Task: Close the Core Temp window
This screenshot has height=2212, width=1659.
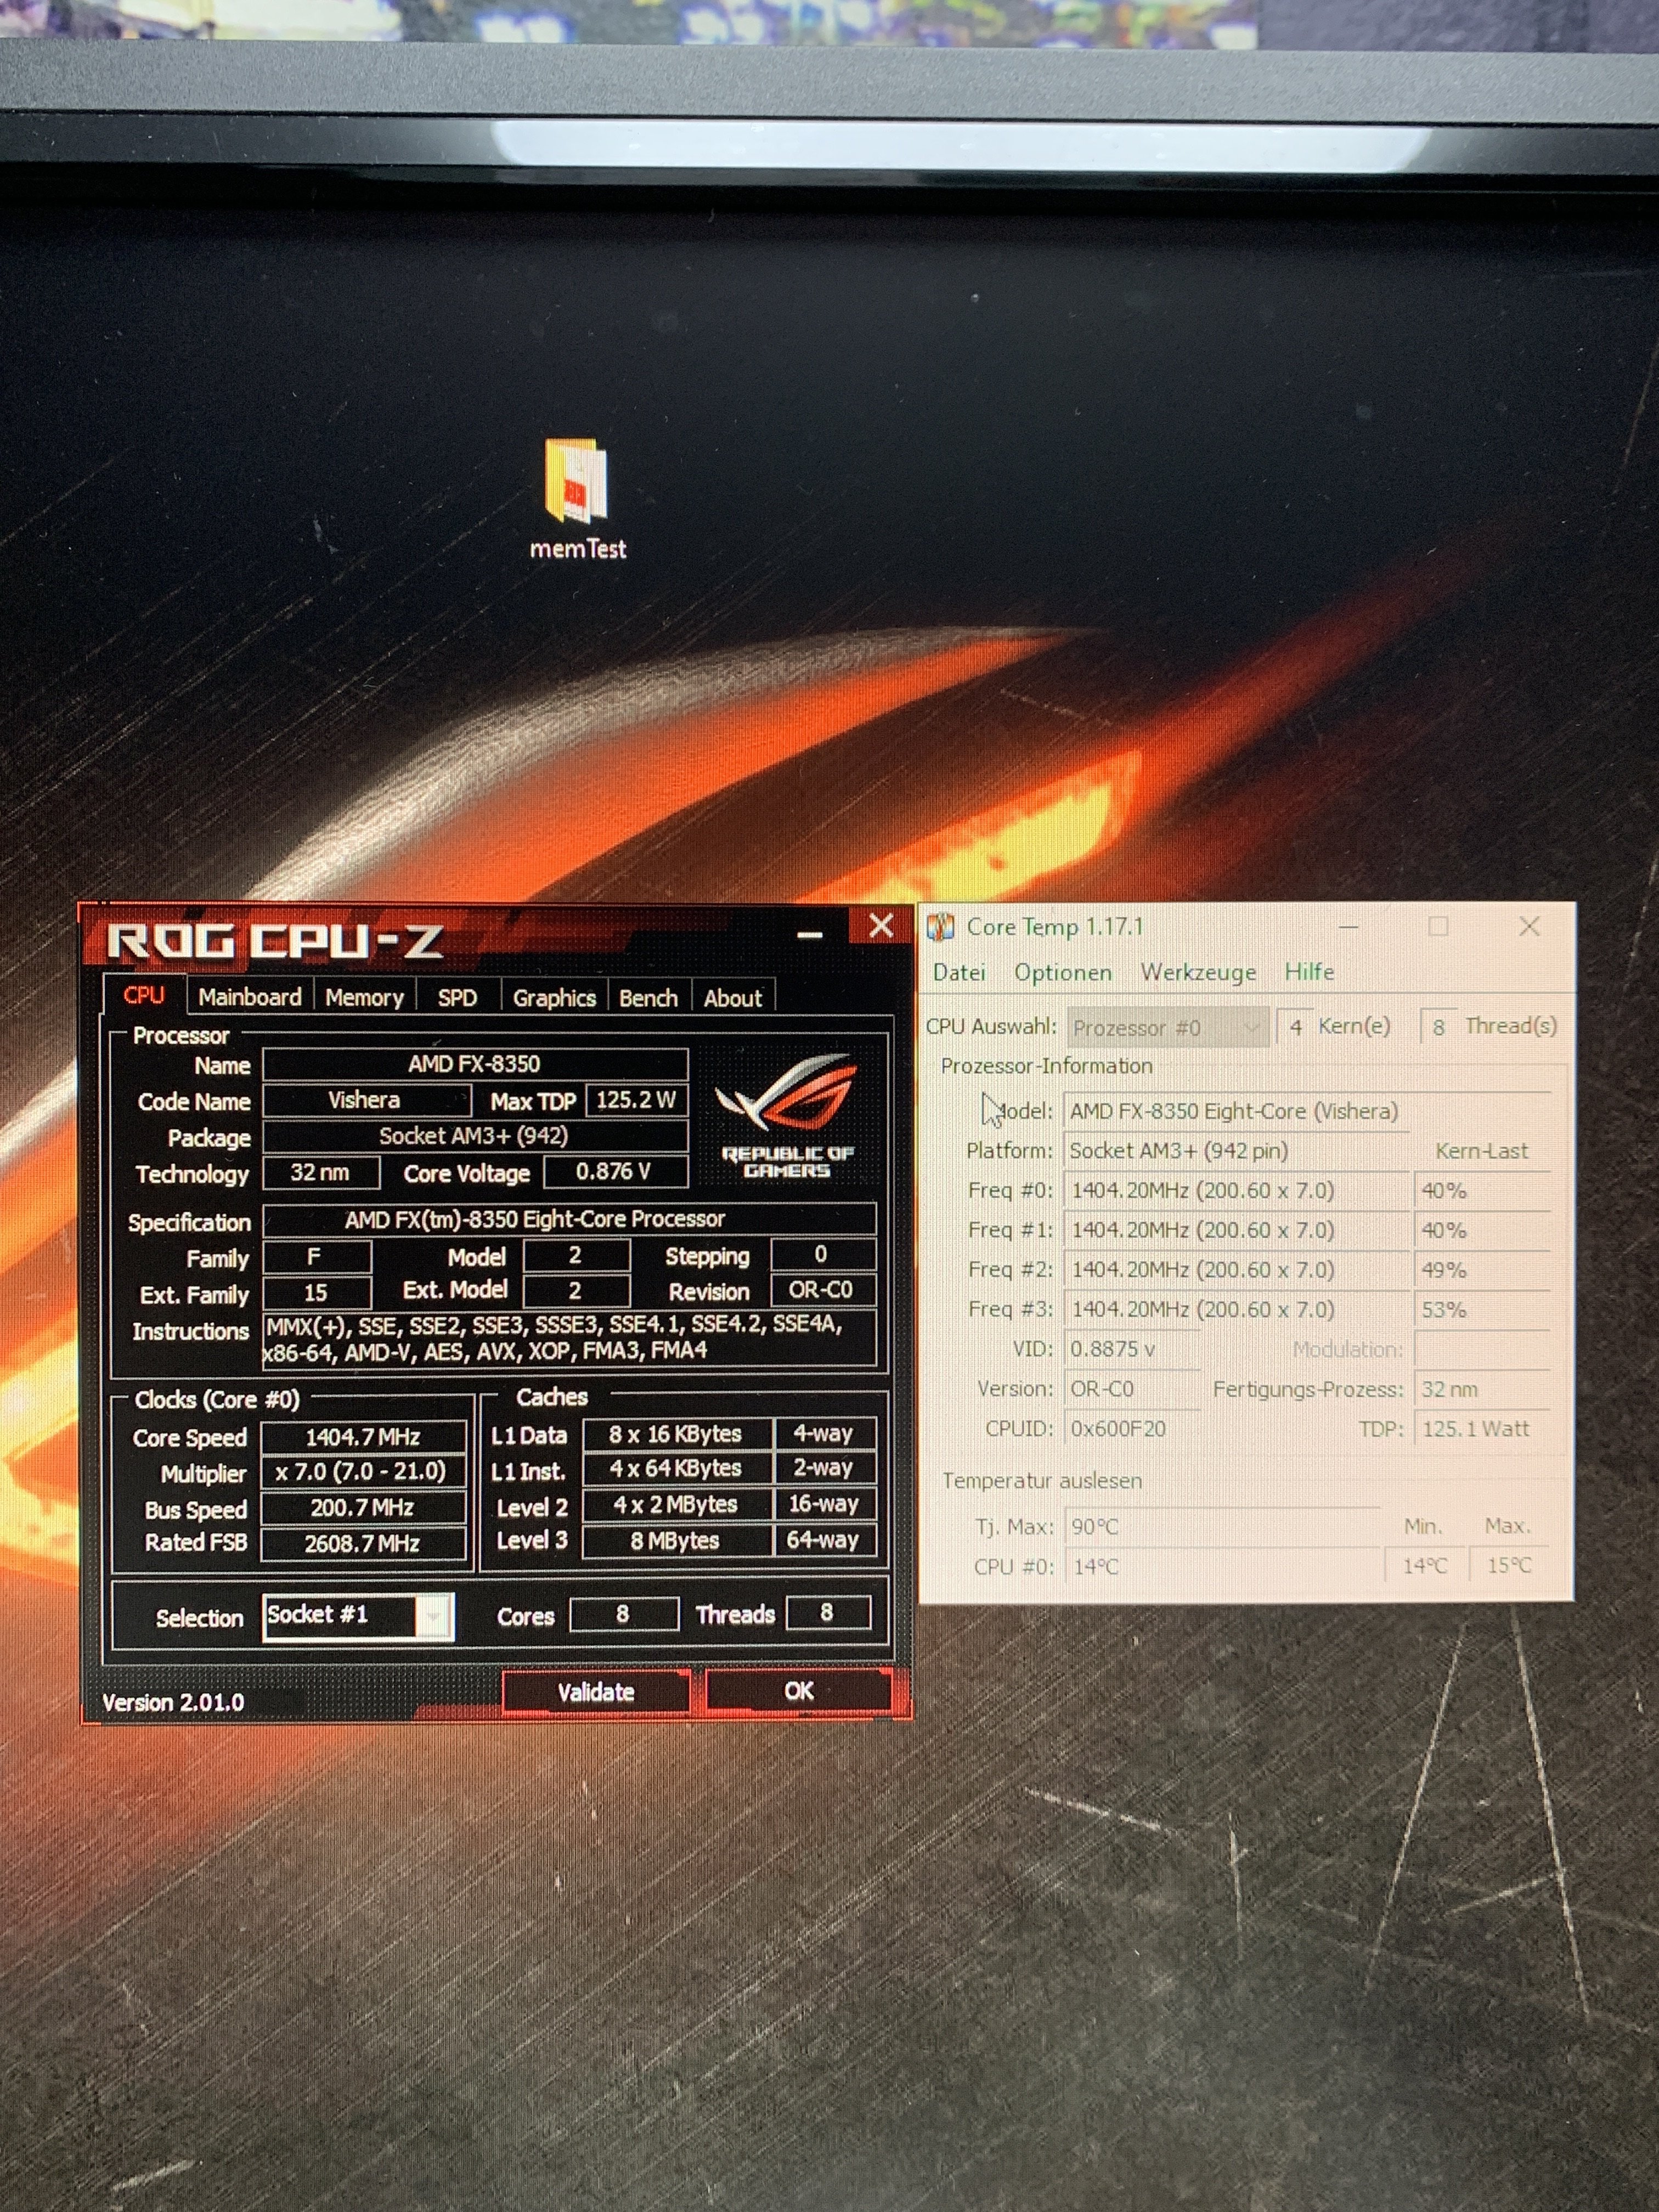Action: click(x=1528, y=927)
